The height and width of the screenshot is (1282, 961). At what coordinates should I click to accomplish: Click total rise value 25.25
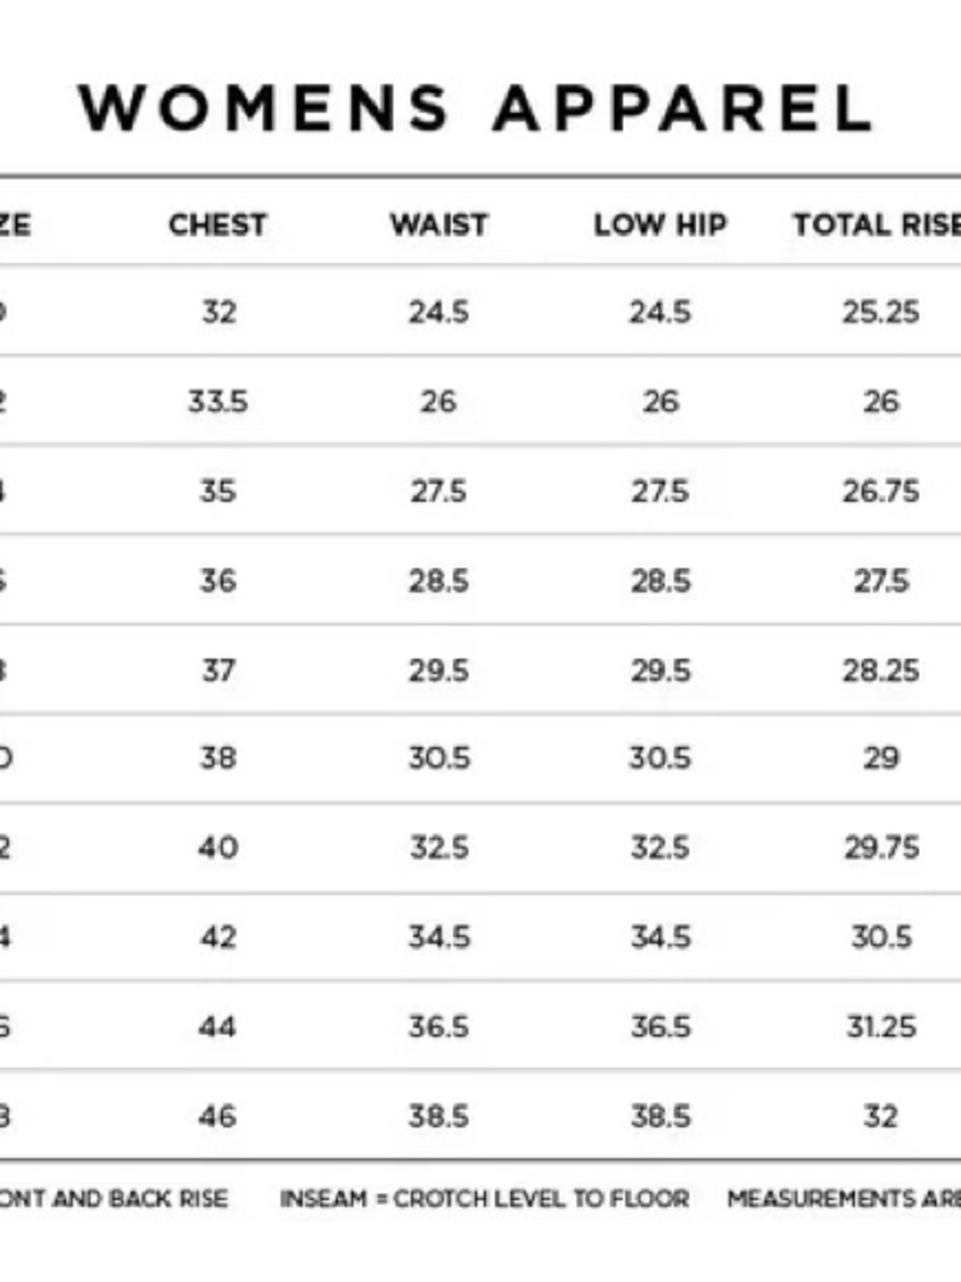point(881,312)
